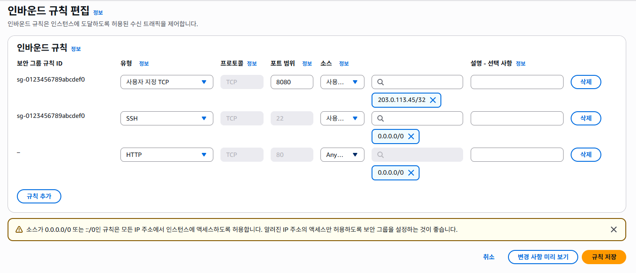
Task: Click description field for port 8080 rule
Action: pos(517,82)
